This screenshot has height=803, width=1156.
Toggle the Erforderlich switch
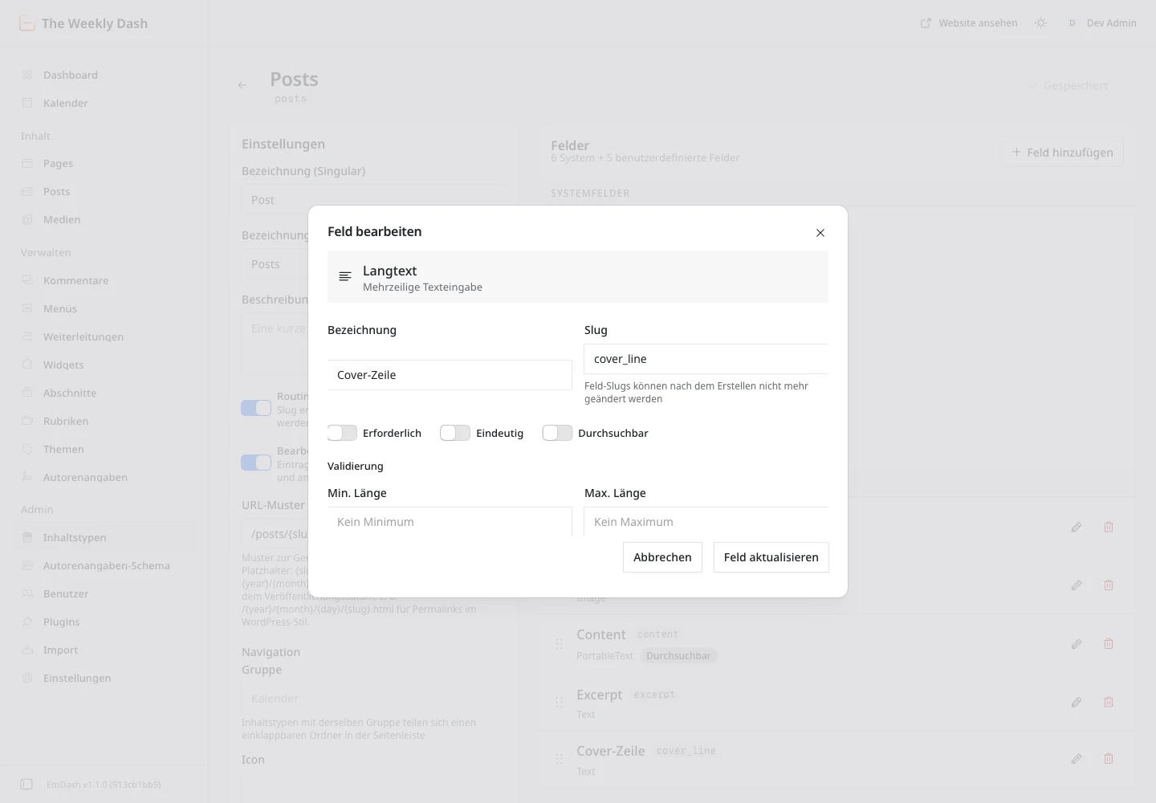coord(342,433)
